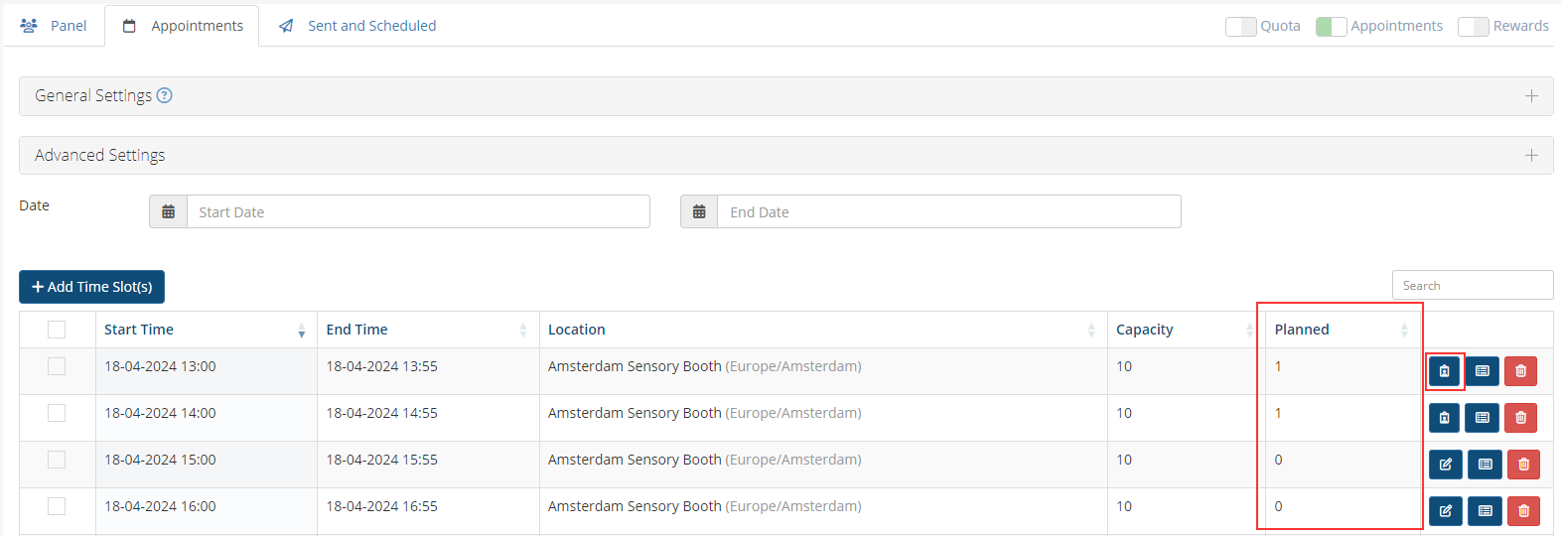Expand the General Settings section
This screenshot has height=536, width=1561.
pyautogui.click(x=1530, y=96)
